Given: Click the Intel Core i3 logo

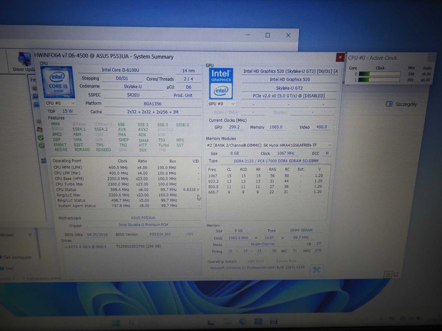Looking at the screenshot, I should 58,82.
